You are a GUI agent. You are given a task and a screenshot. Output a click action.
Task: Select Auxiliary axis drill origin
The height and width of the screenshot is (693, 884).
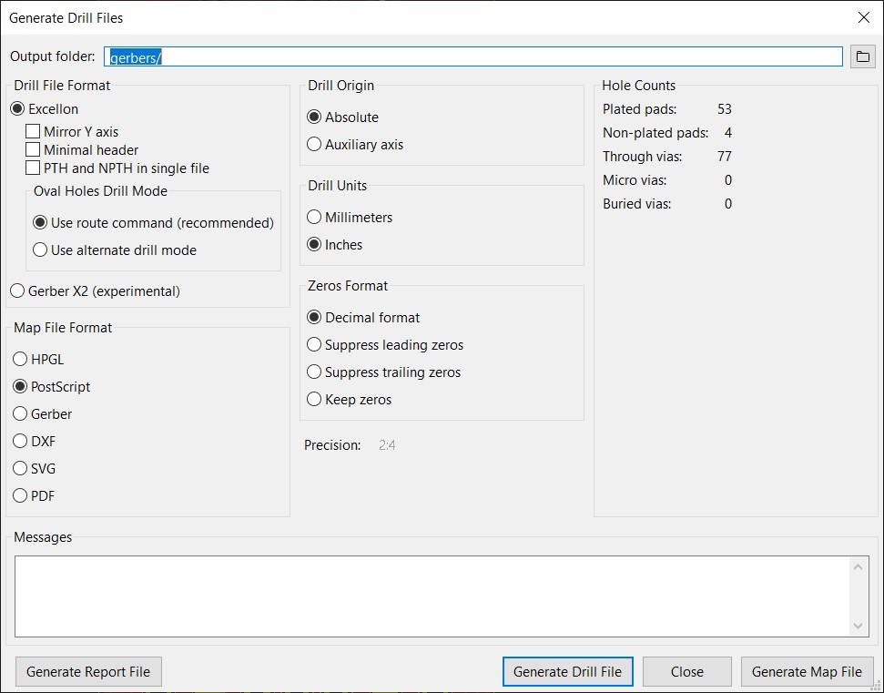tap(314, 145)
